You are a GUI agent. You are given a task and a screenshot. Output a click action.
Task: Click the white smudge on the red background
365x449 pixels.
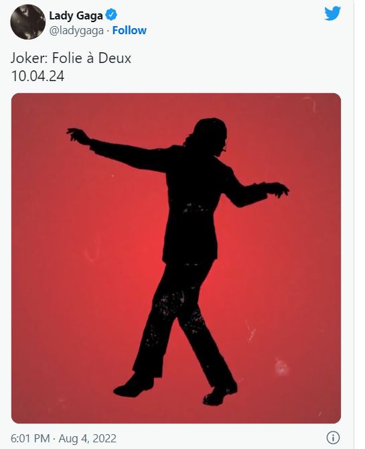(x=281, y=367)
